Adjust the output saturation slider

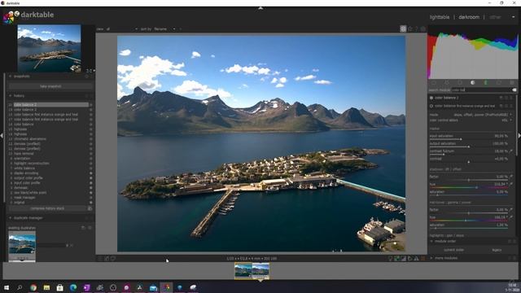click(469, 145)
